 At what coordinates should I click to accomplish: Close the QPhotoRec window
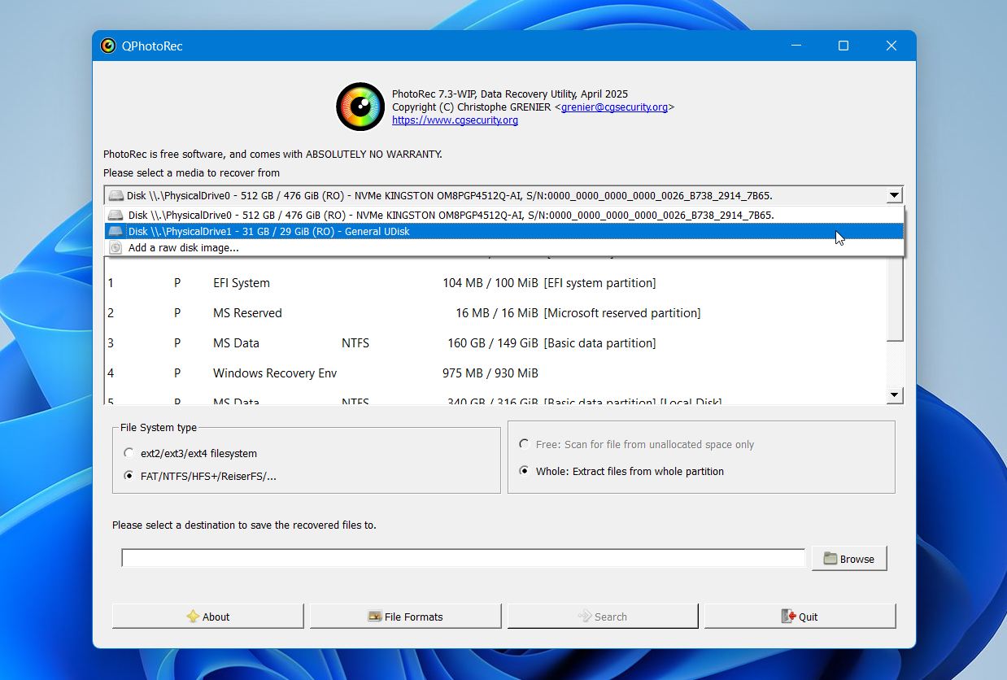pos(891,46)
